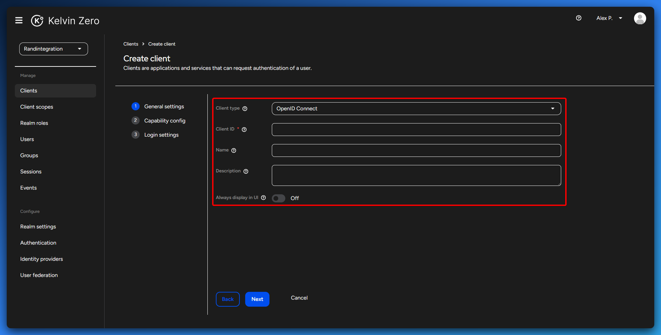Click the Next button
Screen dimensions: 661x335
pyautogui.click(x=257, y=299)
